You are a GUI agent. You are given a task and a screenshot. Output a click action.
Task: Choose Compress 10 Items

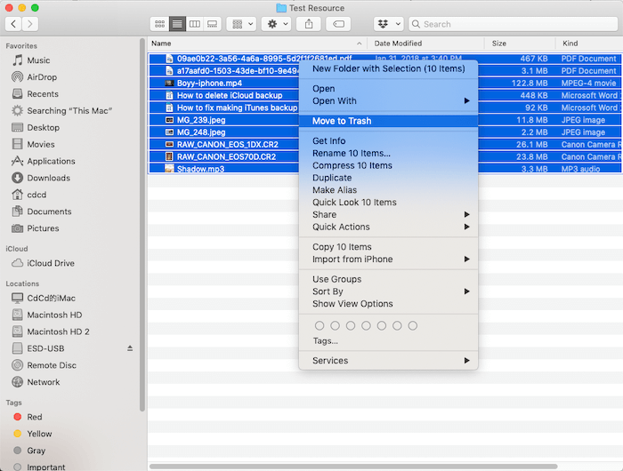coord(388,165)
